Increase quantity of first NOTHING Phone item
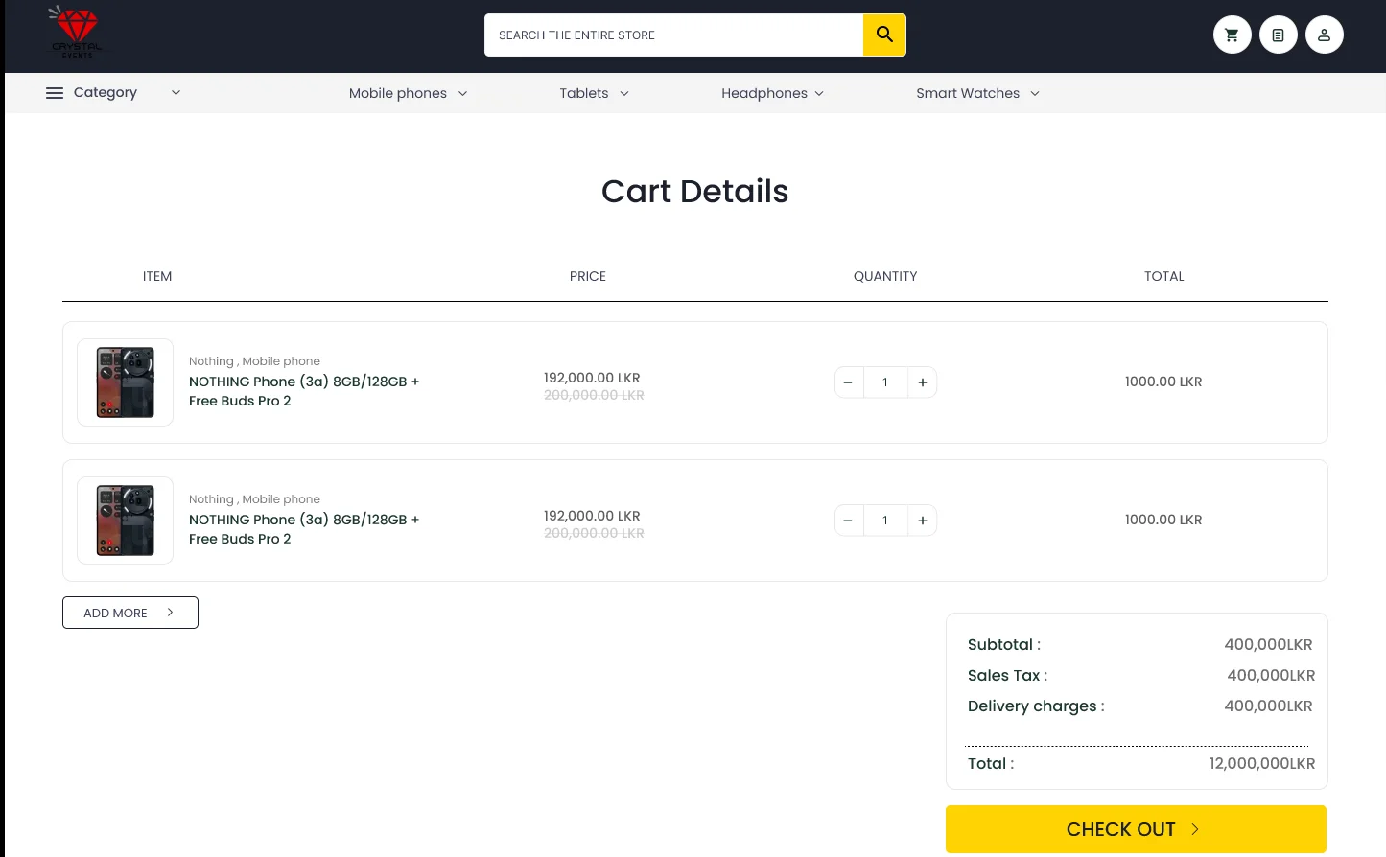1386x857 pixels. click(923, 382)
